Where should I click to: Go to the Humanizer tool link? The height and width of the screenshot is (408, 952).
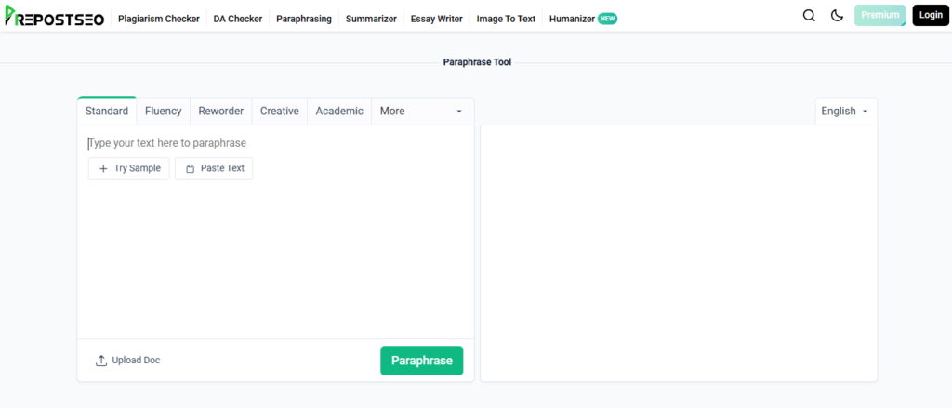572,19
